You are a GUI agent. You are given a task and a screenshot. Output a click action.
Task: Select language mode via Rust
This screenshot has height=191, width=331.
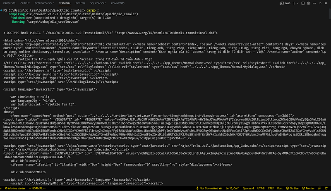[x=280, y=188]
